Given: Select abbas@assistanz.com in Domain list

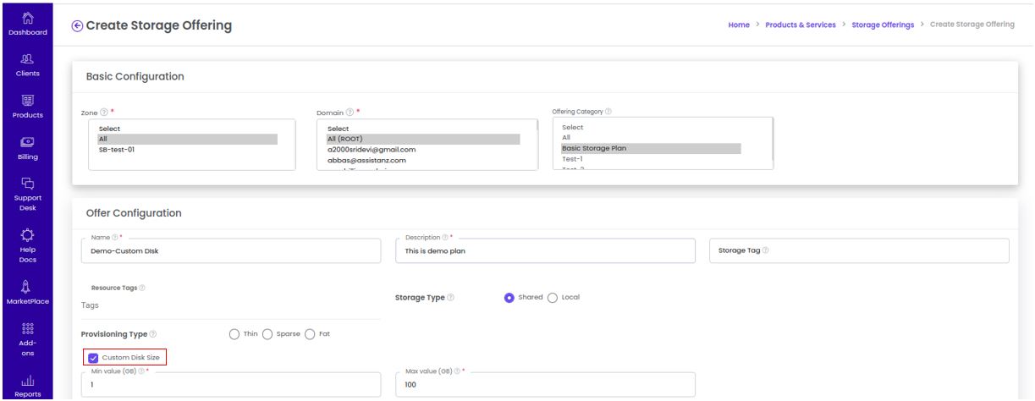Looking at the screenshot, I should pos(423,159).
